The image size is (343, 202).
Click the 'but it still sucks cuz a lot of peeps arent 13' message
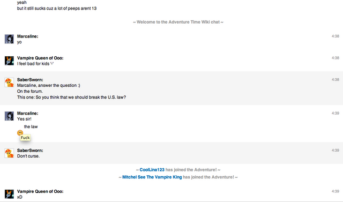(57, 9)
